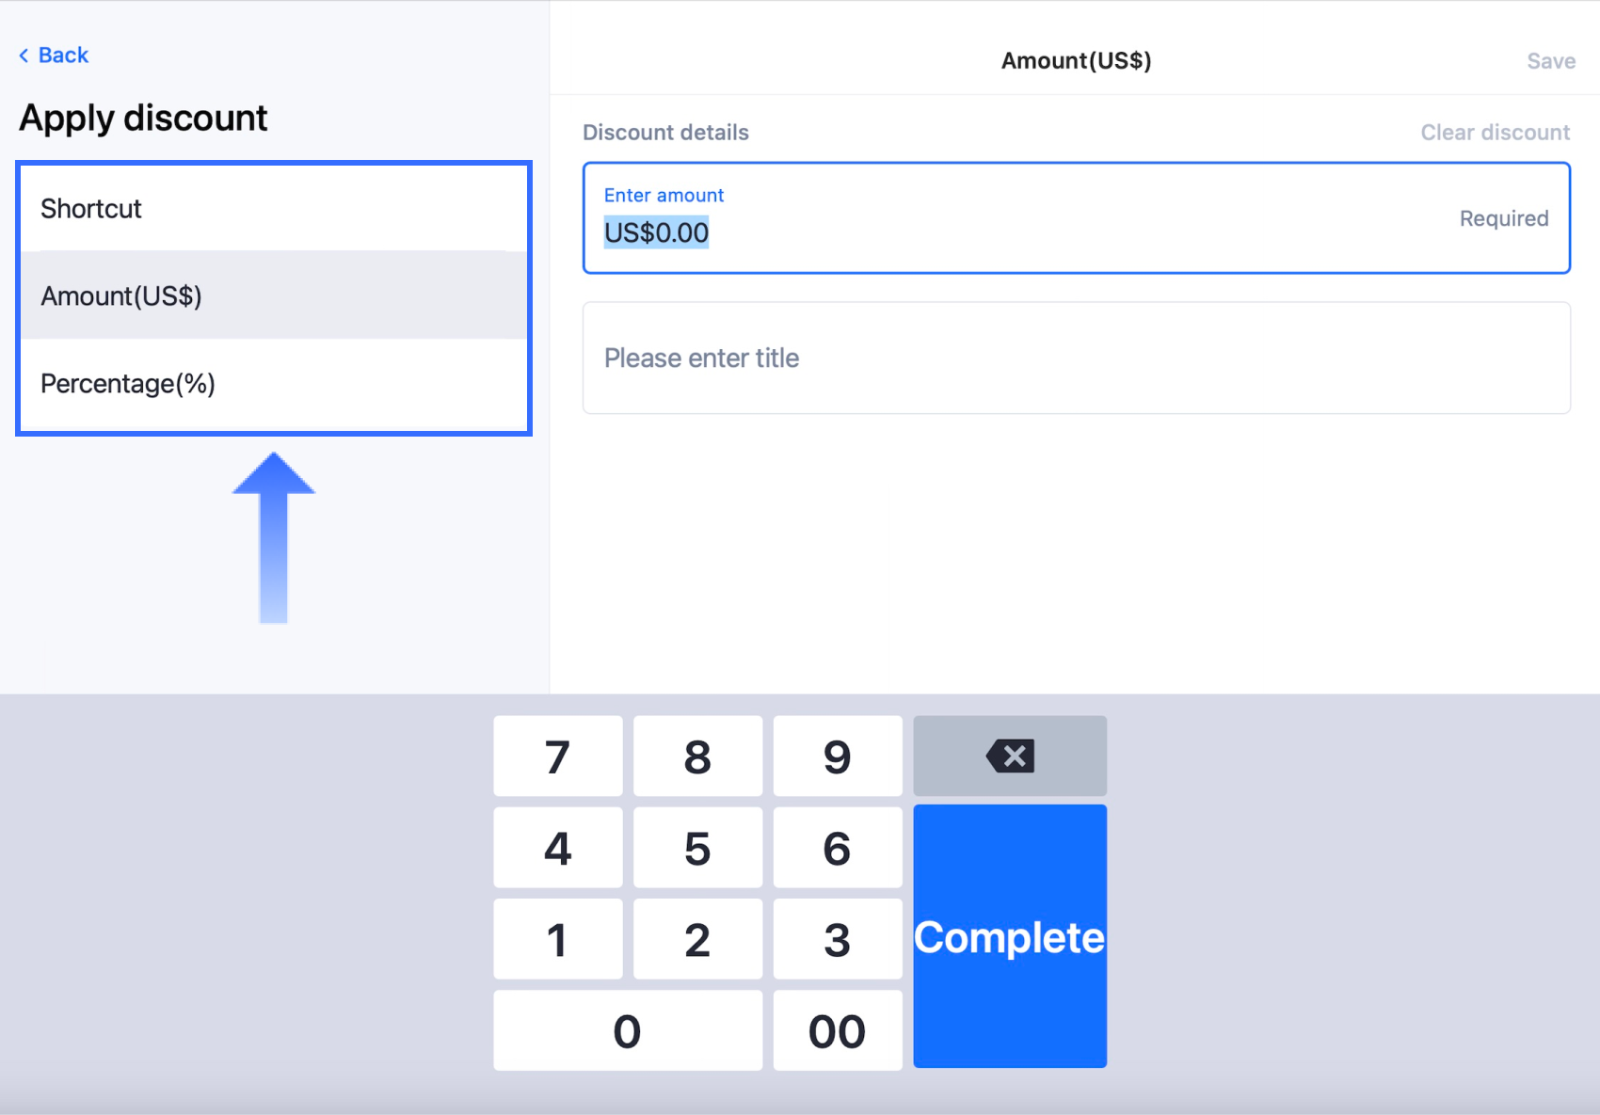Viewport: 1600px width, 1115px height.
Task: Tap number 2 on the keypad
Action: pyautogui.click(x=697, y=939)
